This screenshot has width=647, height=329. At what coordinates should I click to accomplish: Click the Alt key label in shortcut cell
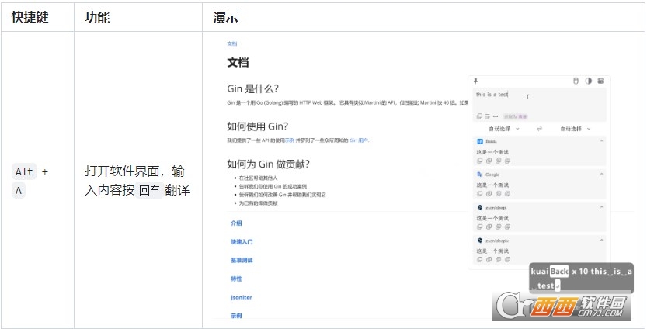click(24, 171)
